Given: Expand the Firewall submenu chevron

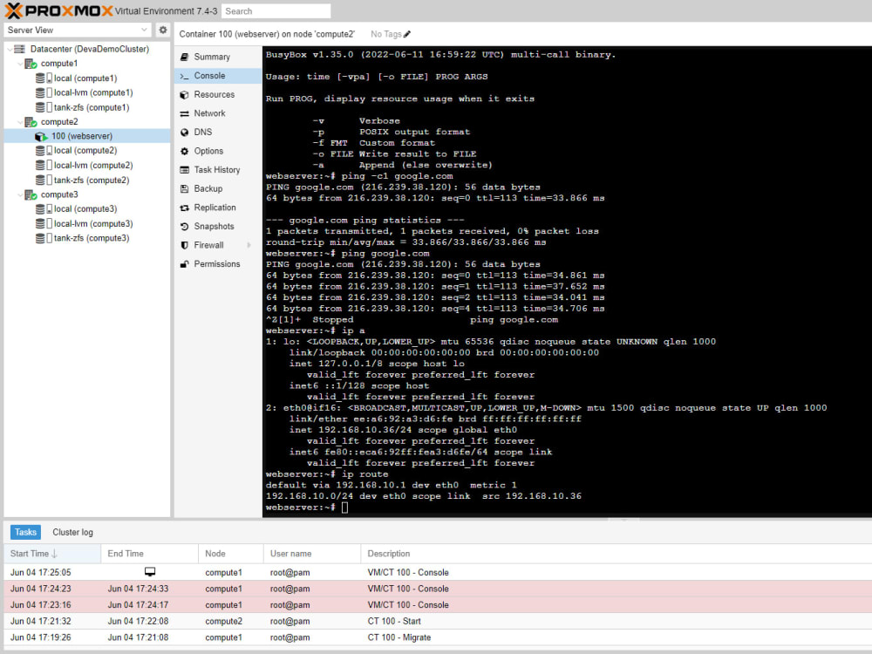Looking at the screenshot, I should click(248, 245).
